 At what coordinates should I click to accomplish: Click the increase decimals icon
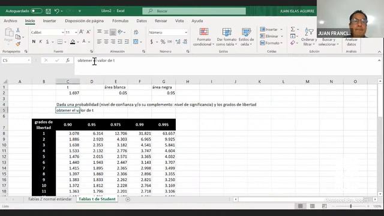178,42
